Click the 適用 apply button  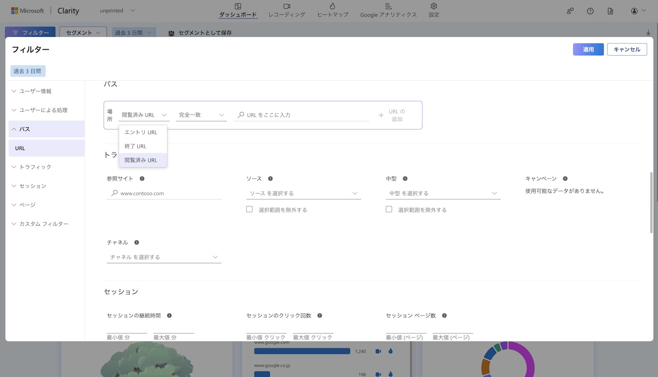pyautogui.click(x=588, y=50)
